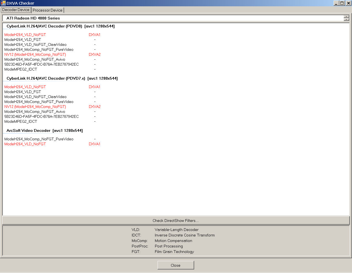Select the ATI Radeon HD 4800 Series device field
352x273 pixels.
(x=173, y=18)
